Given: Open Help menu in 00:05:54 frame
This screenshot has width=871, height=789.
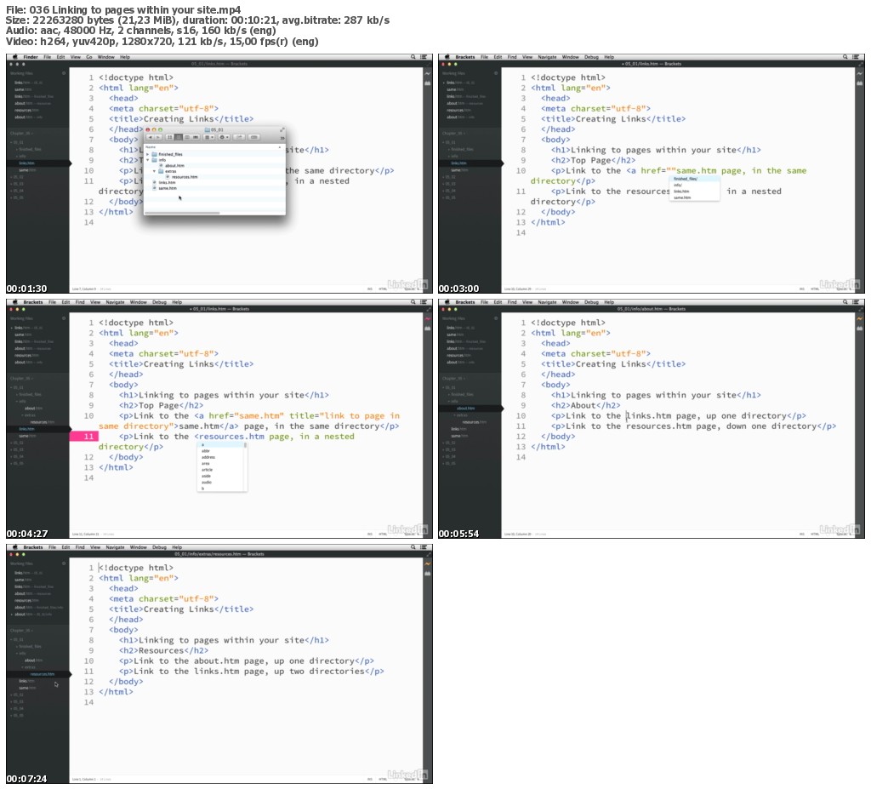Looking at the screenshot, I should (x=609, y=302).
